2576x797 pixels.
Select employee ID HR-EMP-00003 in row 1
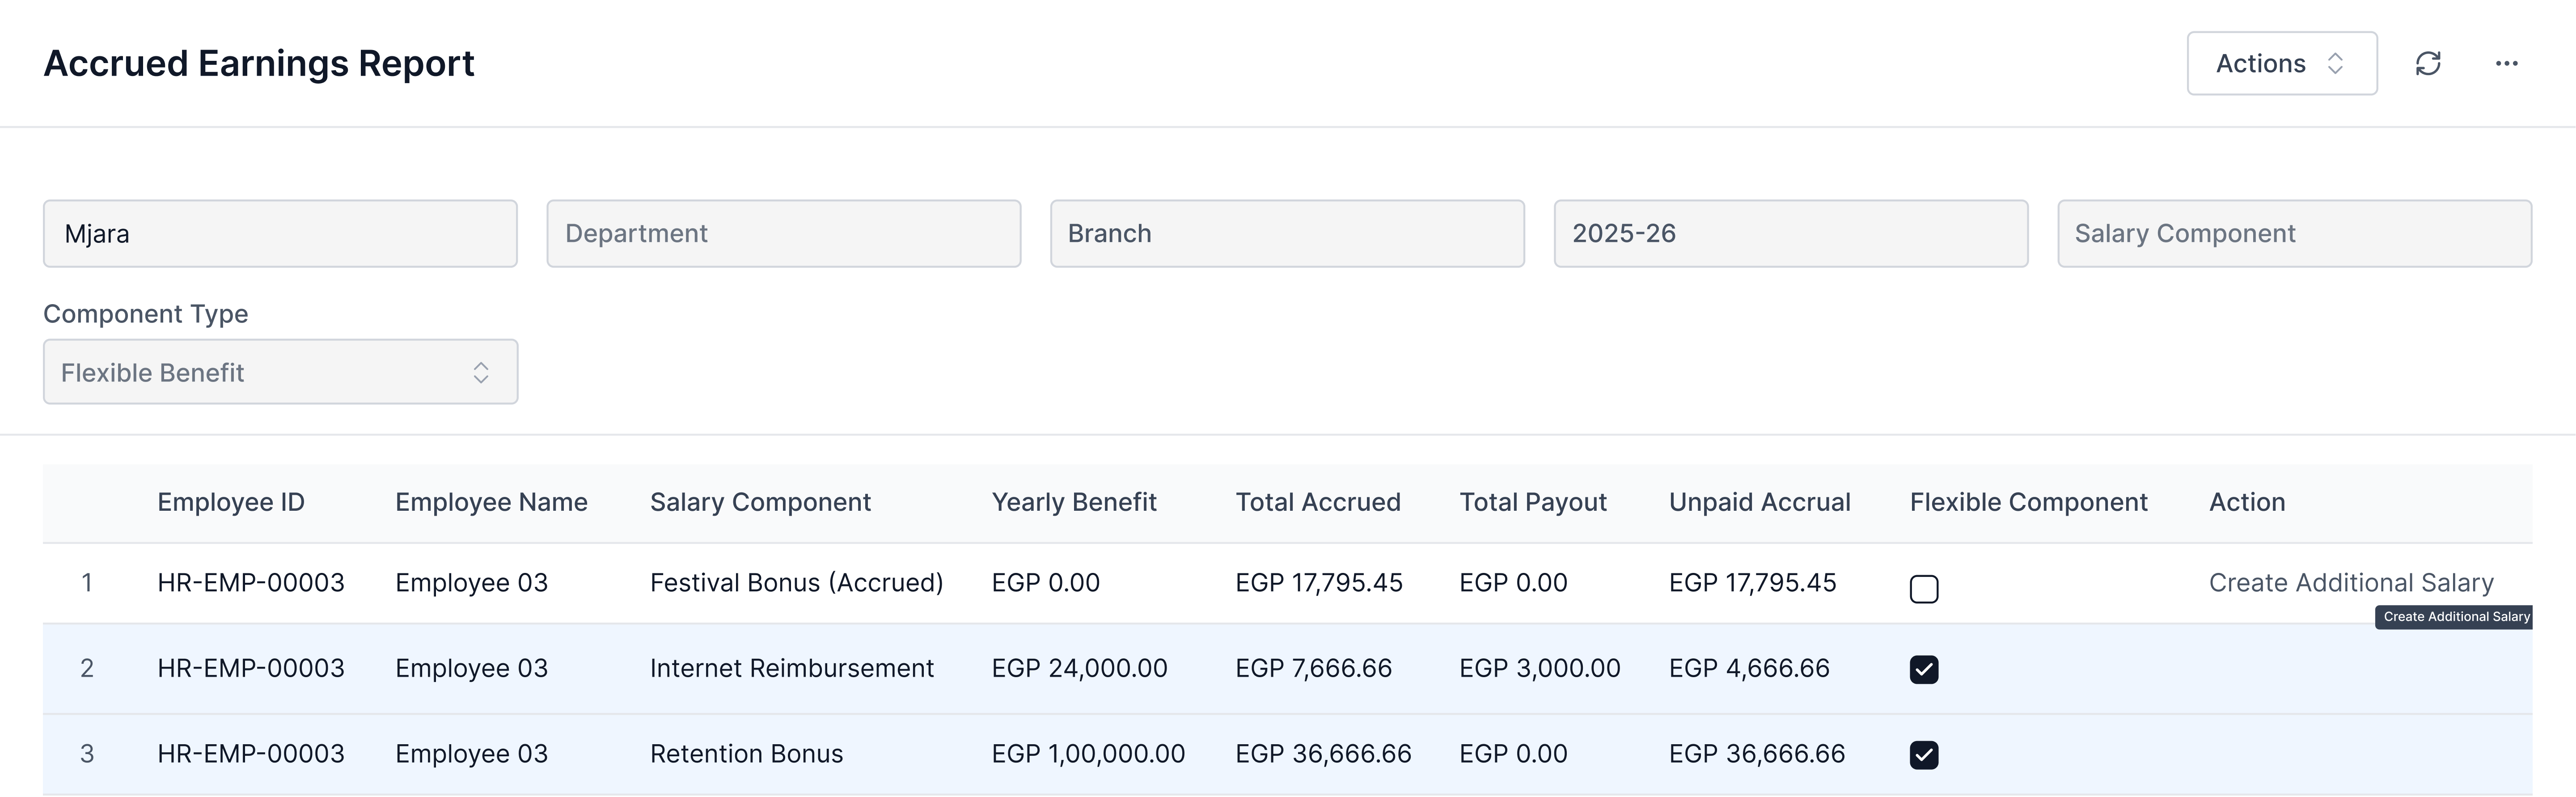point(250,582)
